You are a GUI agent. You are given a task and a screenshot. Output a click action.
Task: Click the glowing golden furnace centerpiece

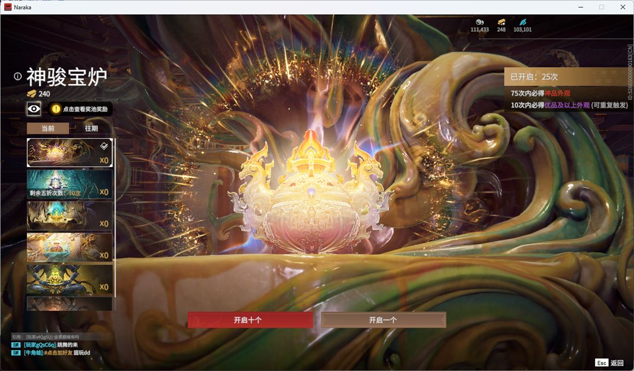click(x=310, y=194)
